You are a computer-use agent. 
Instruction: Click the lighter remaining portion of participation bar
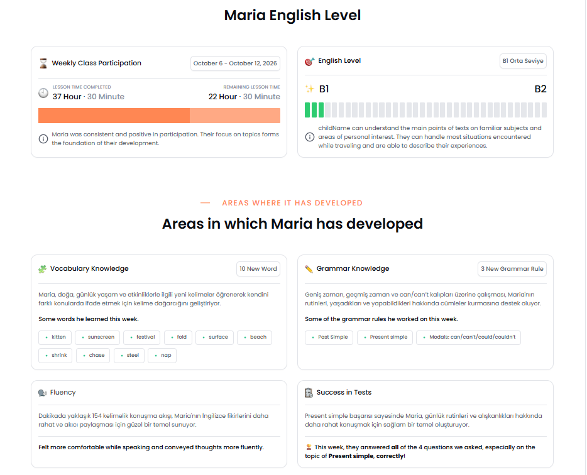click(235, 116)
